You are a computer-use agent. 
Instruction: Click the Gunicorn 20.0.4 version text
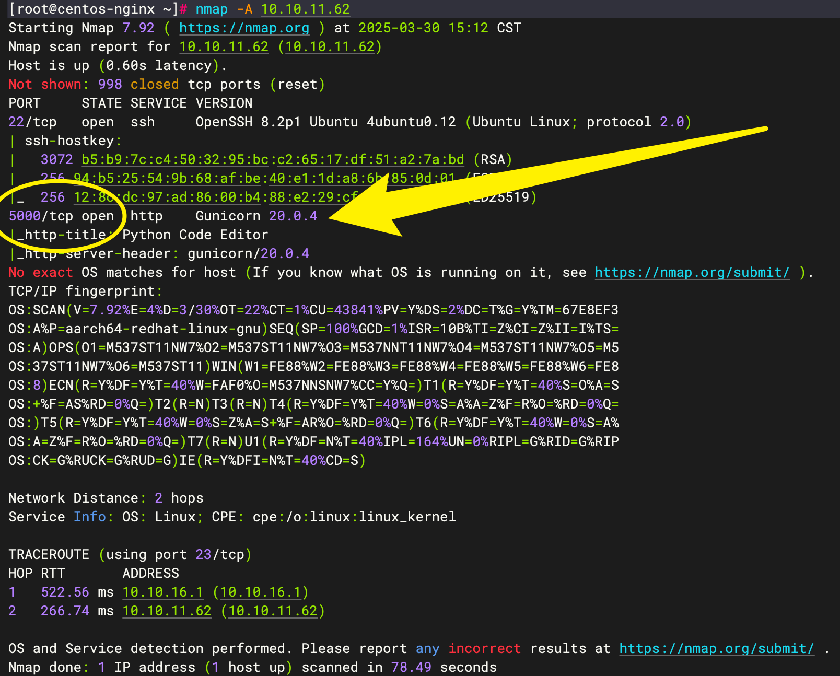[x=256, y=216]
